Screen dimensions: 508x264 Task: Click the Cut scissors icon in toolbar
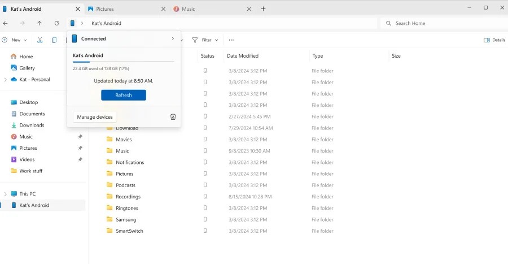(x=40, y=40)
